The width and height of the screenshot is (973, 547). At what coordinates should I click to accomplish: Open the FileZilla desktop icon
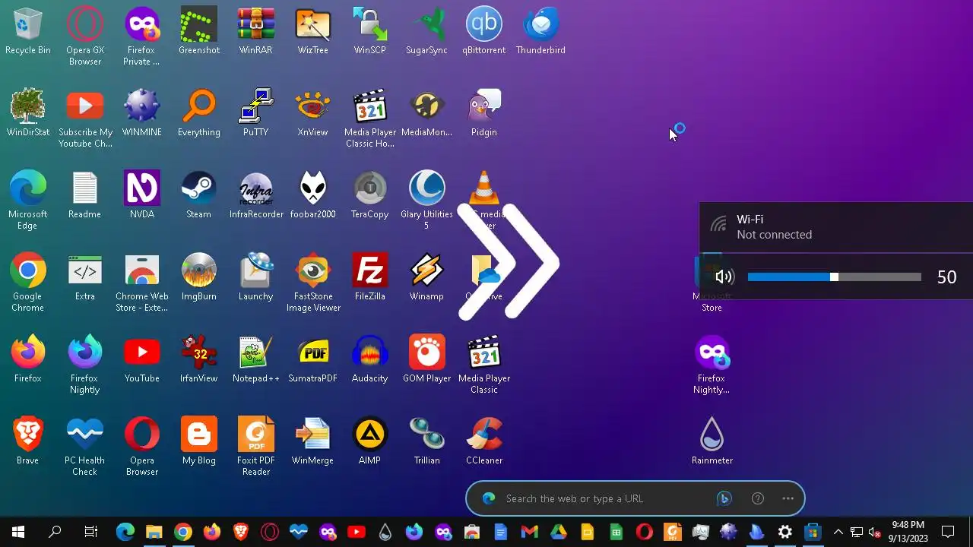pyautogui.click(x=370, y=278)
